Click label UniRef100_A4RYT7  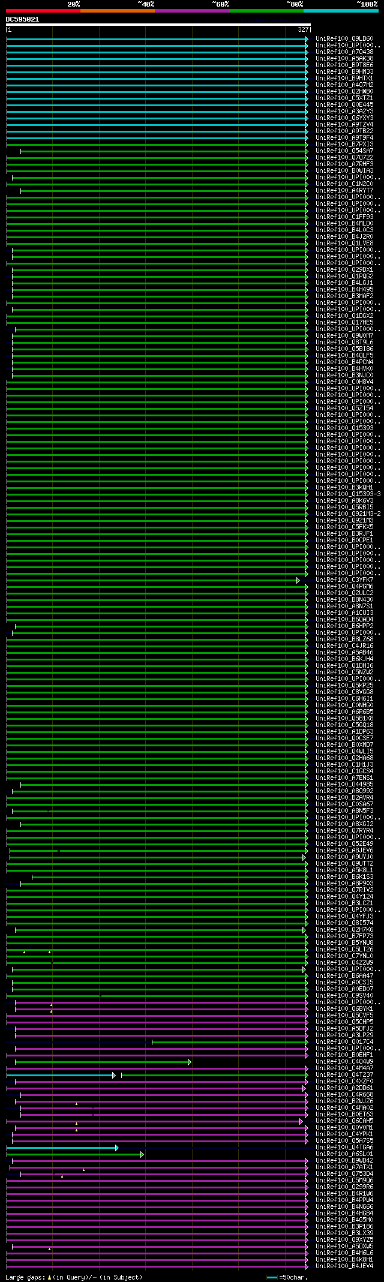coord(344,191)
